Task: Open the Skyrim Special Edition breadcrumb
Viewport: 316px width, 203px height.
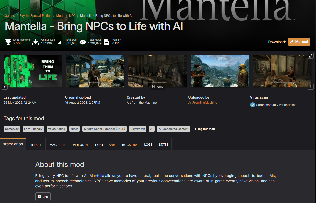Action: [x=35, y=16]
